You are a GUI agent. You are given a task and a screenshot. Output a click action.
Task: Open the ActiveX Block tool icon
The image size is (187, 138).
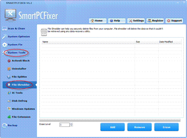(9, 61)
